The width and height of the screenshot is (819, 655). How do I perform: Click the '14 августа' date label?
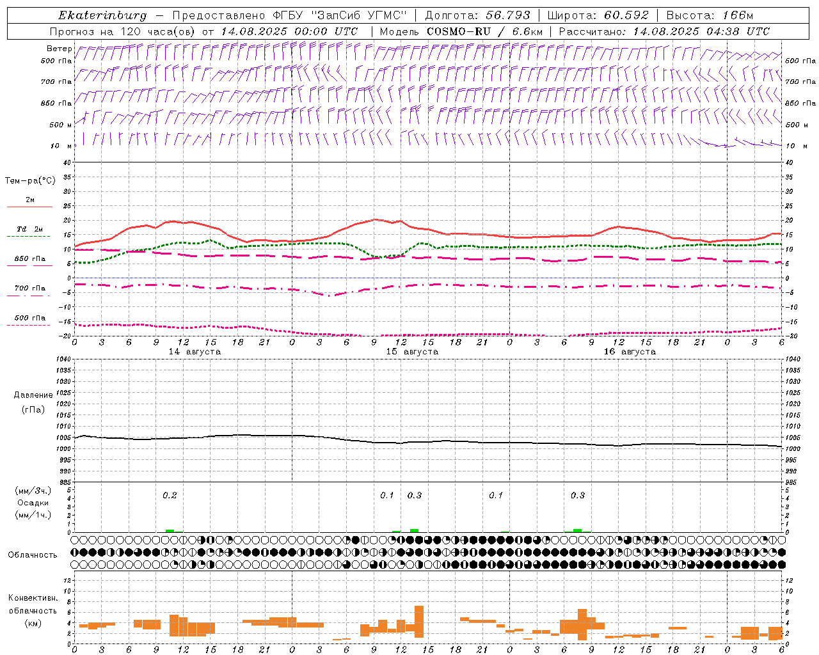[195, 352]
